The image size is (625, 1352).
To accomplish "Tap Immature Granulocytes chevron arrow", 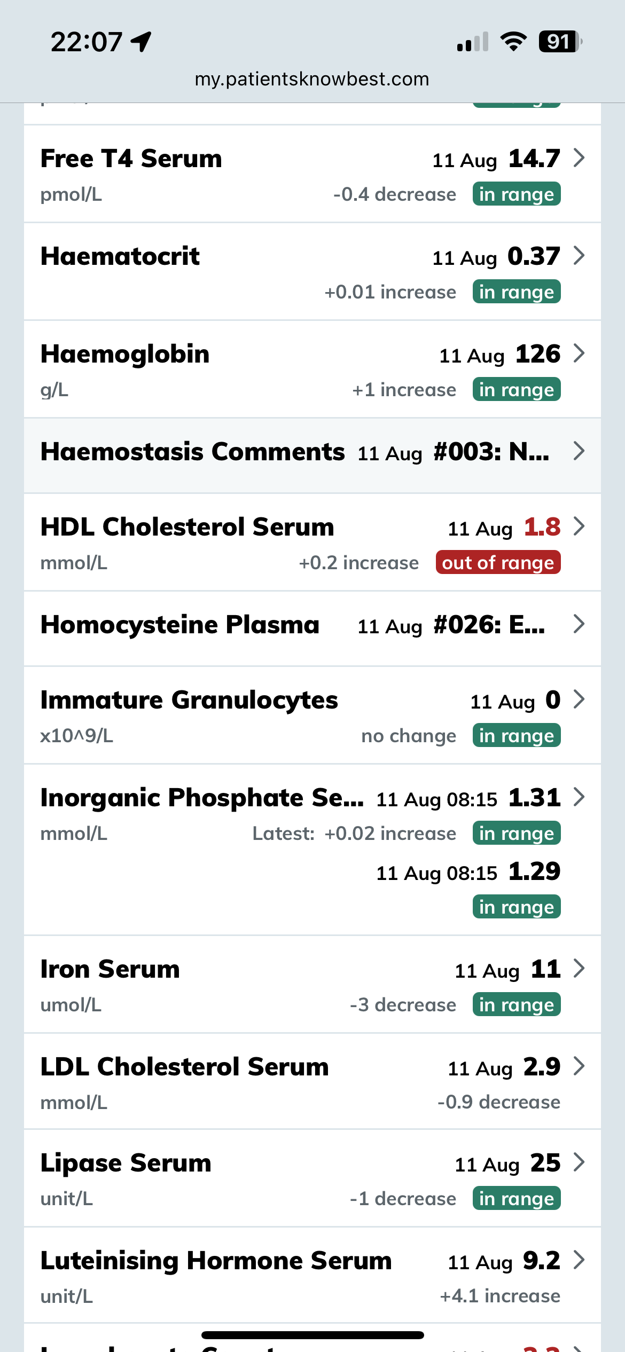I will point(579,699).
